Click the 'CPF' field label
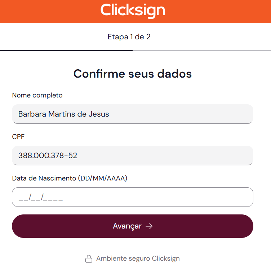This screenshot has width=271, height=274. (18, 137)
